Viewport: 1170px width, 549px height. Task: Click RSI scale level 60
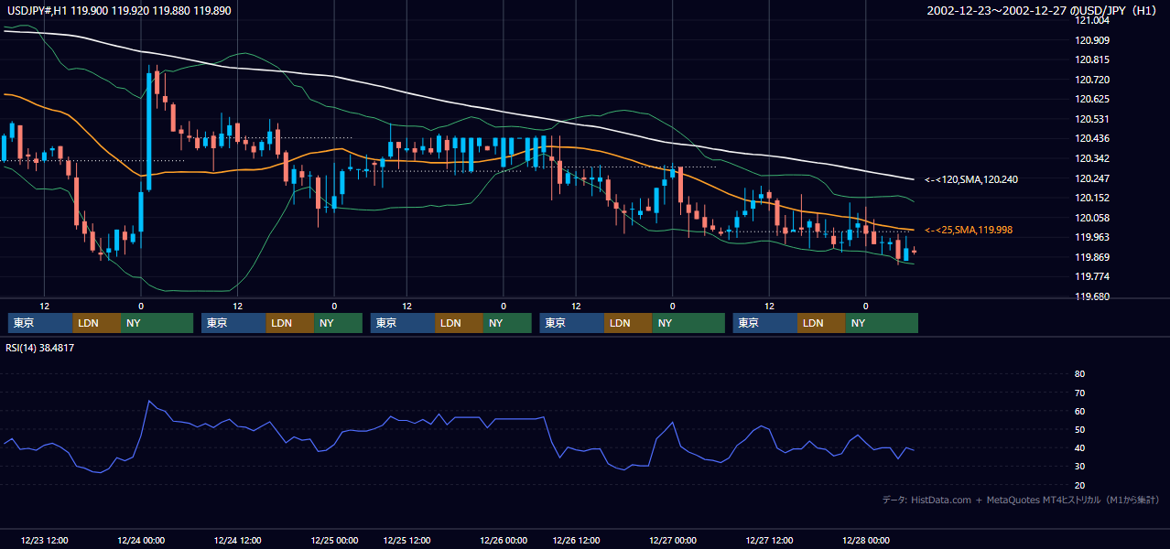pyautogui.click(x=1079, y=411)
